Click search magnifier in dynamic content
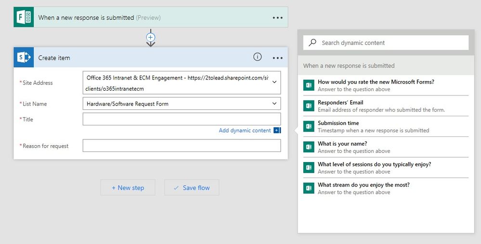 click(312, 42)
